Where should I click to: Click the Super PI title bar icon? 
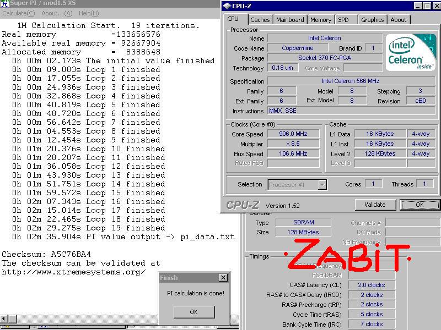pyautogui.click(x=5, y=3)
